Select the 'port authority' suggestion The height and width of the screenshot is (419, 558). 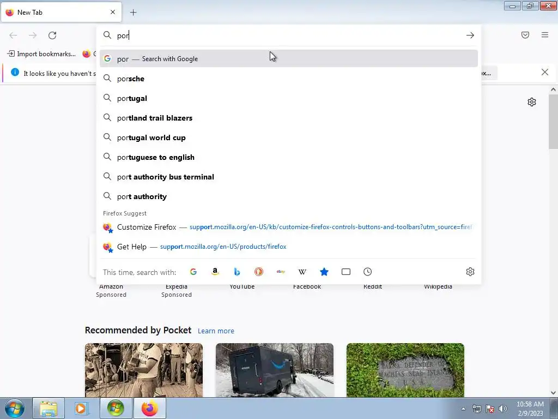click(x=289, y=196)
